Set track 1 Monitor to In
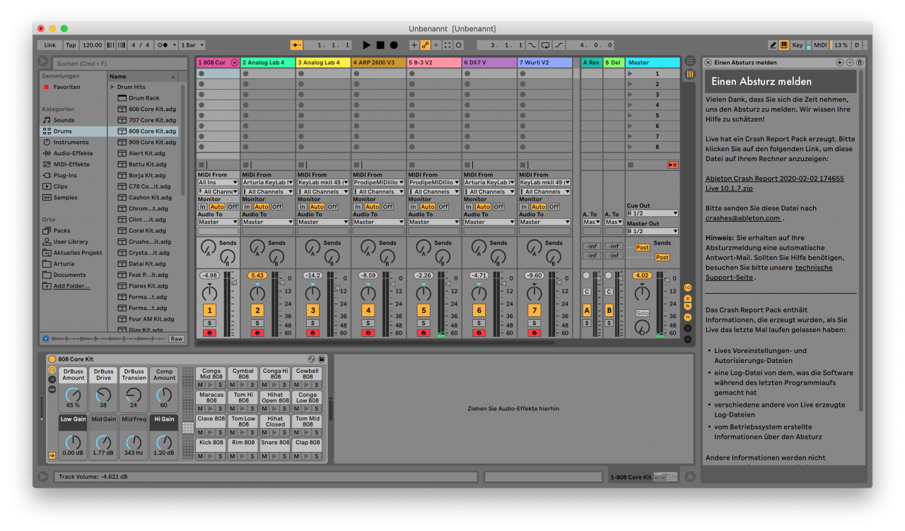The image size is (905, 531). tap(203, 207)
